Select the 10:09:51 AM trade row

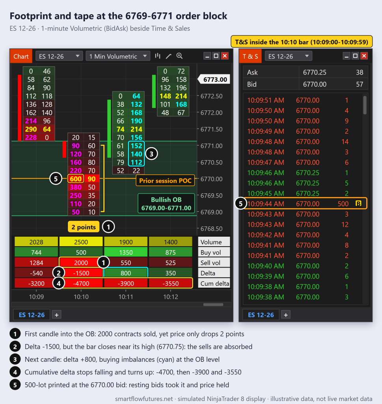tap(303, 100)
